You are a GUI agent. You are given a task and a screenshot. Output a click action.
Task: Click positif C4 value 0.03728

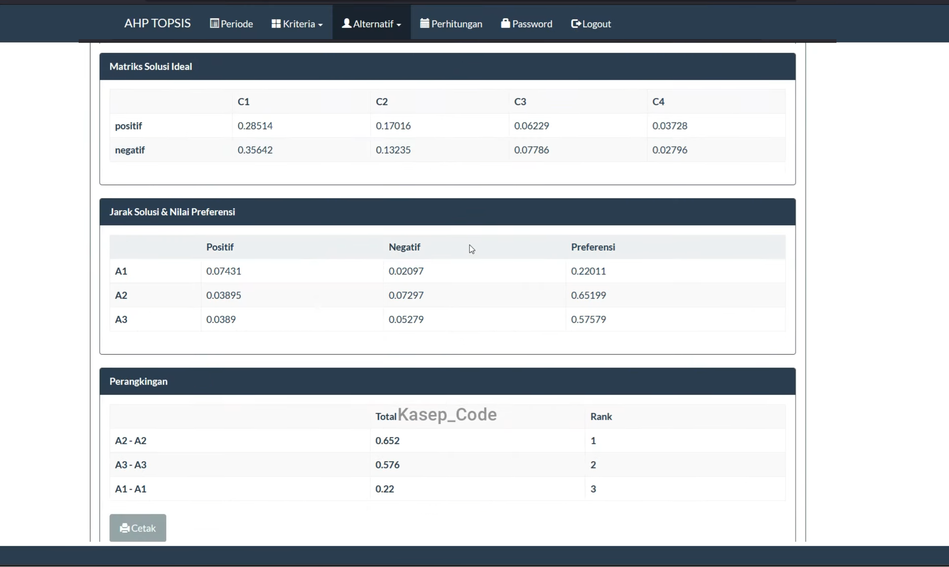pyautogui.click(x=670, y=126)
